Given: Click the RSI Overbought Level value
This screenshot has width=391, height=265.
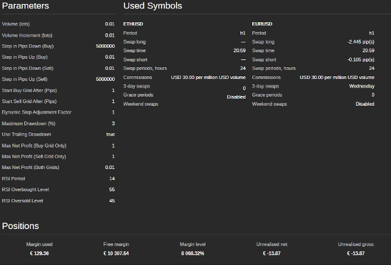Looking at the screenshot, I should 111,189.
